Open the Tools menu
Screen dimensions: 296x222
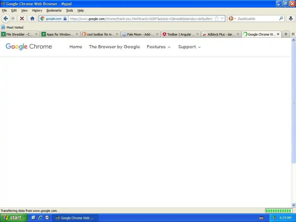point(69,10)
